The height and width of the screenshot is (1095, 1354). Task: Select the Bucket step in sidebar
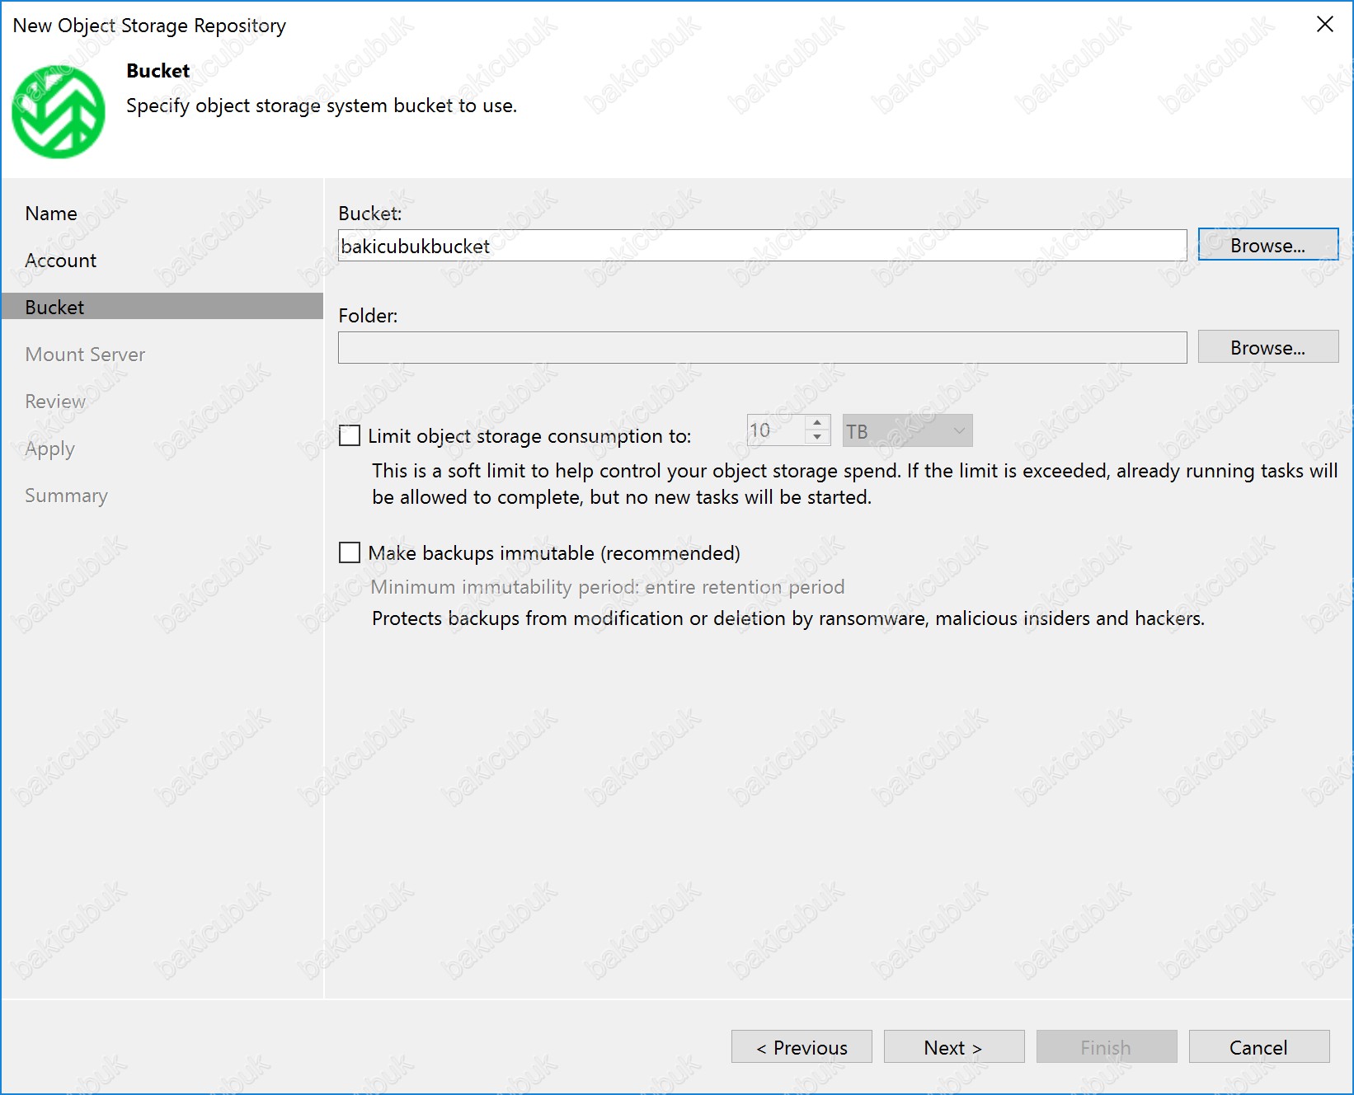coord(55,308)
